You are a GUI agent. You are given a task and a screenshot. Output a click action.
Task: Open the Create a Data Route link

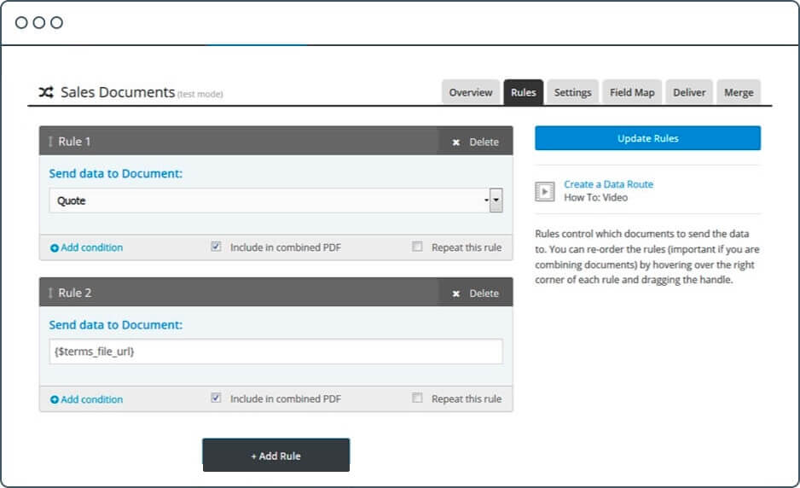click(609, 184)
